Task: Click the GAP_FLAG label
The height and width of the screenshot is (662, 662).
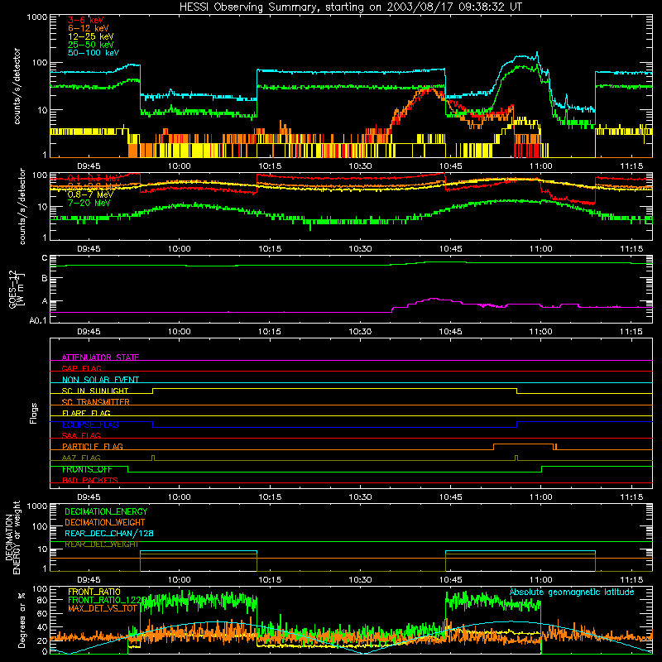Action: point(81,368)
